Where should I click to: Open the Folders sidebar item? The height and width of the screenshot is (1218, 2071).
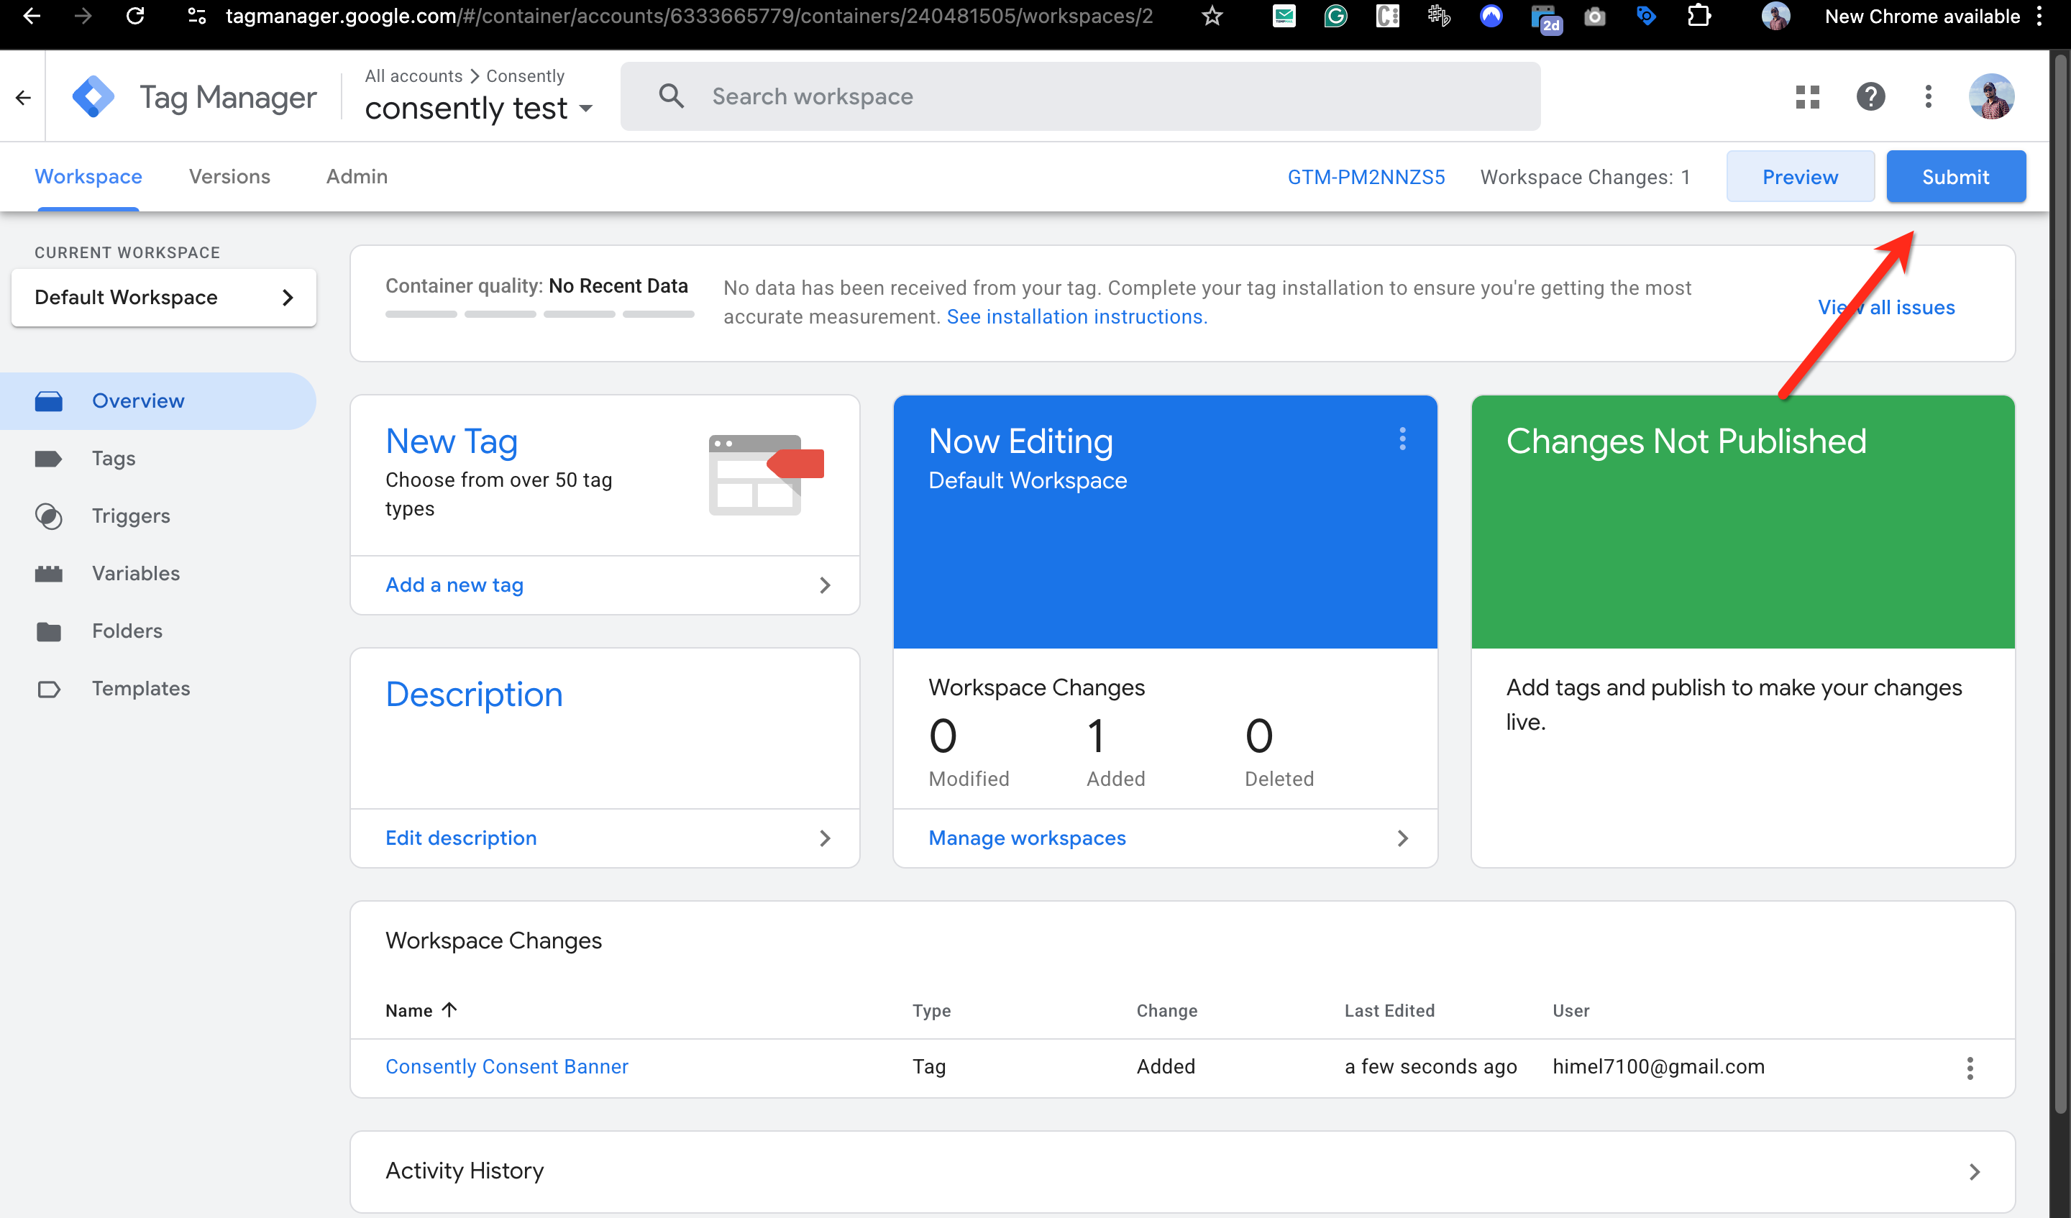coord(127,631)
